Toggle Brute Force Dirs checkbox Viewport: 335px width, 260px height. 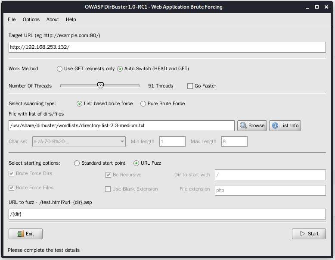[x=11, y=173]
